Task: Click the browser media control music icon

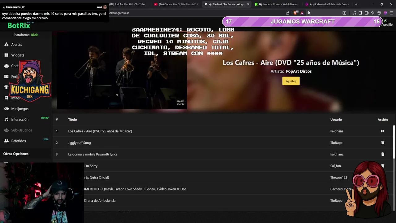Action: pos(354,13)
